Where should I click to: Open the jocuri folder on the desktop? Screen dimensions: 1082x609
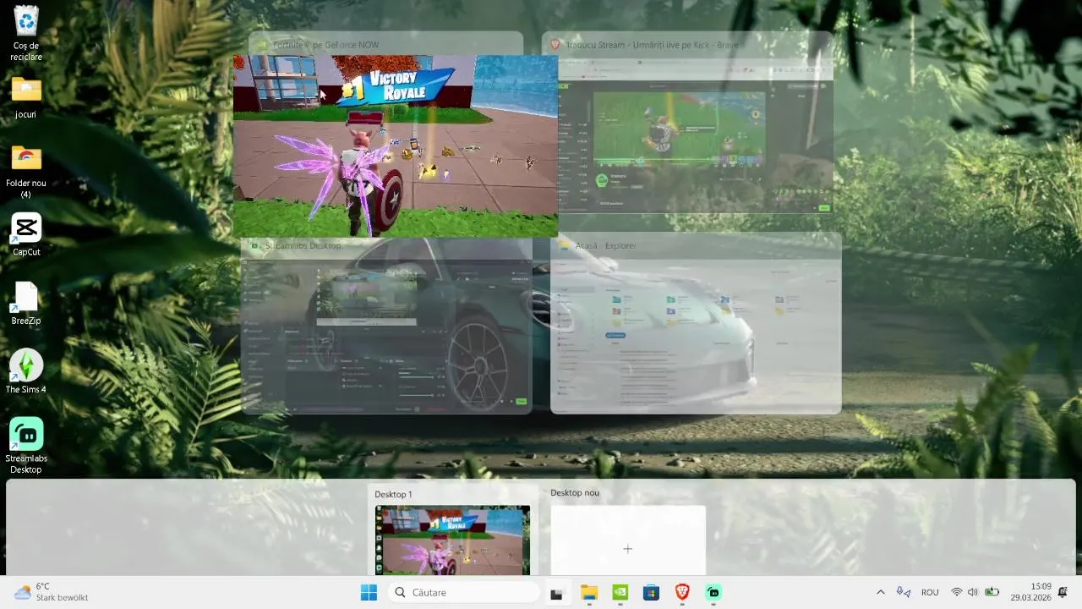click(26, 97)
